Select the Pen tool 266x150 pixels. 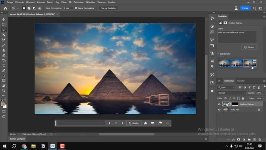click(4, 70)
